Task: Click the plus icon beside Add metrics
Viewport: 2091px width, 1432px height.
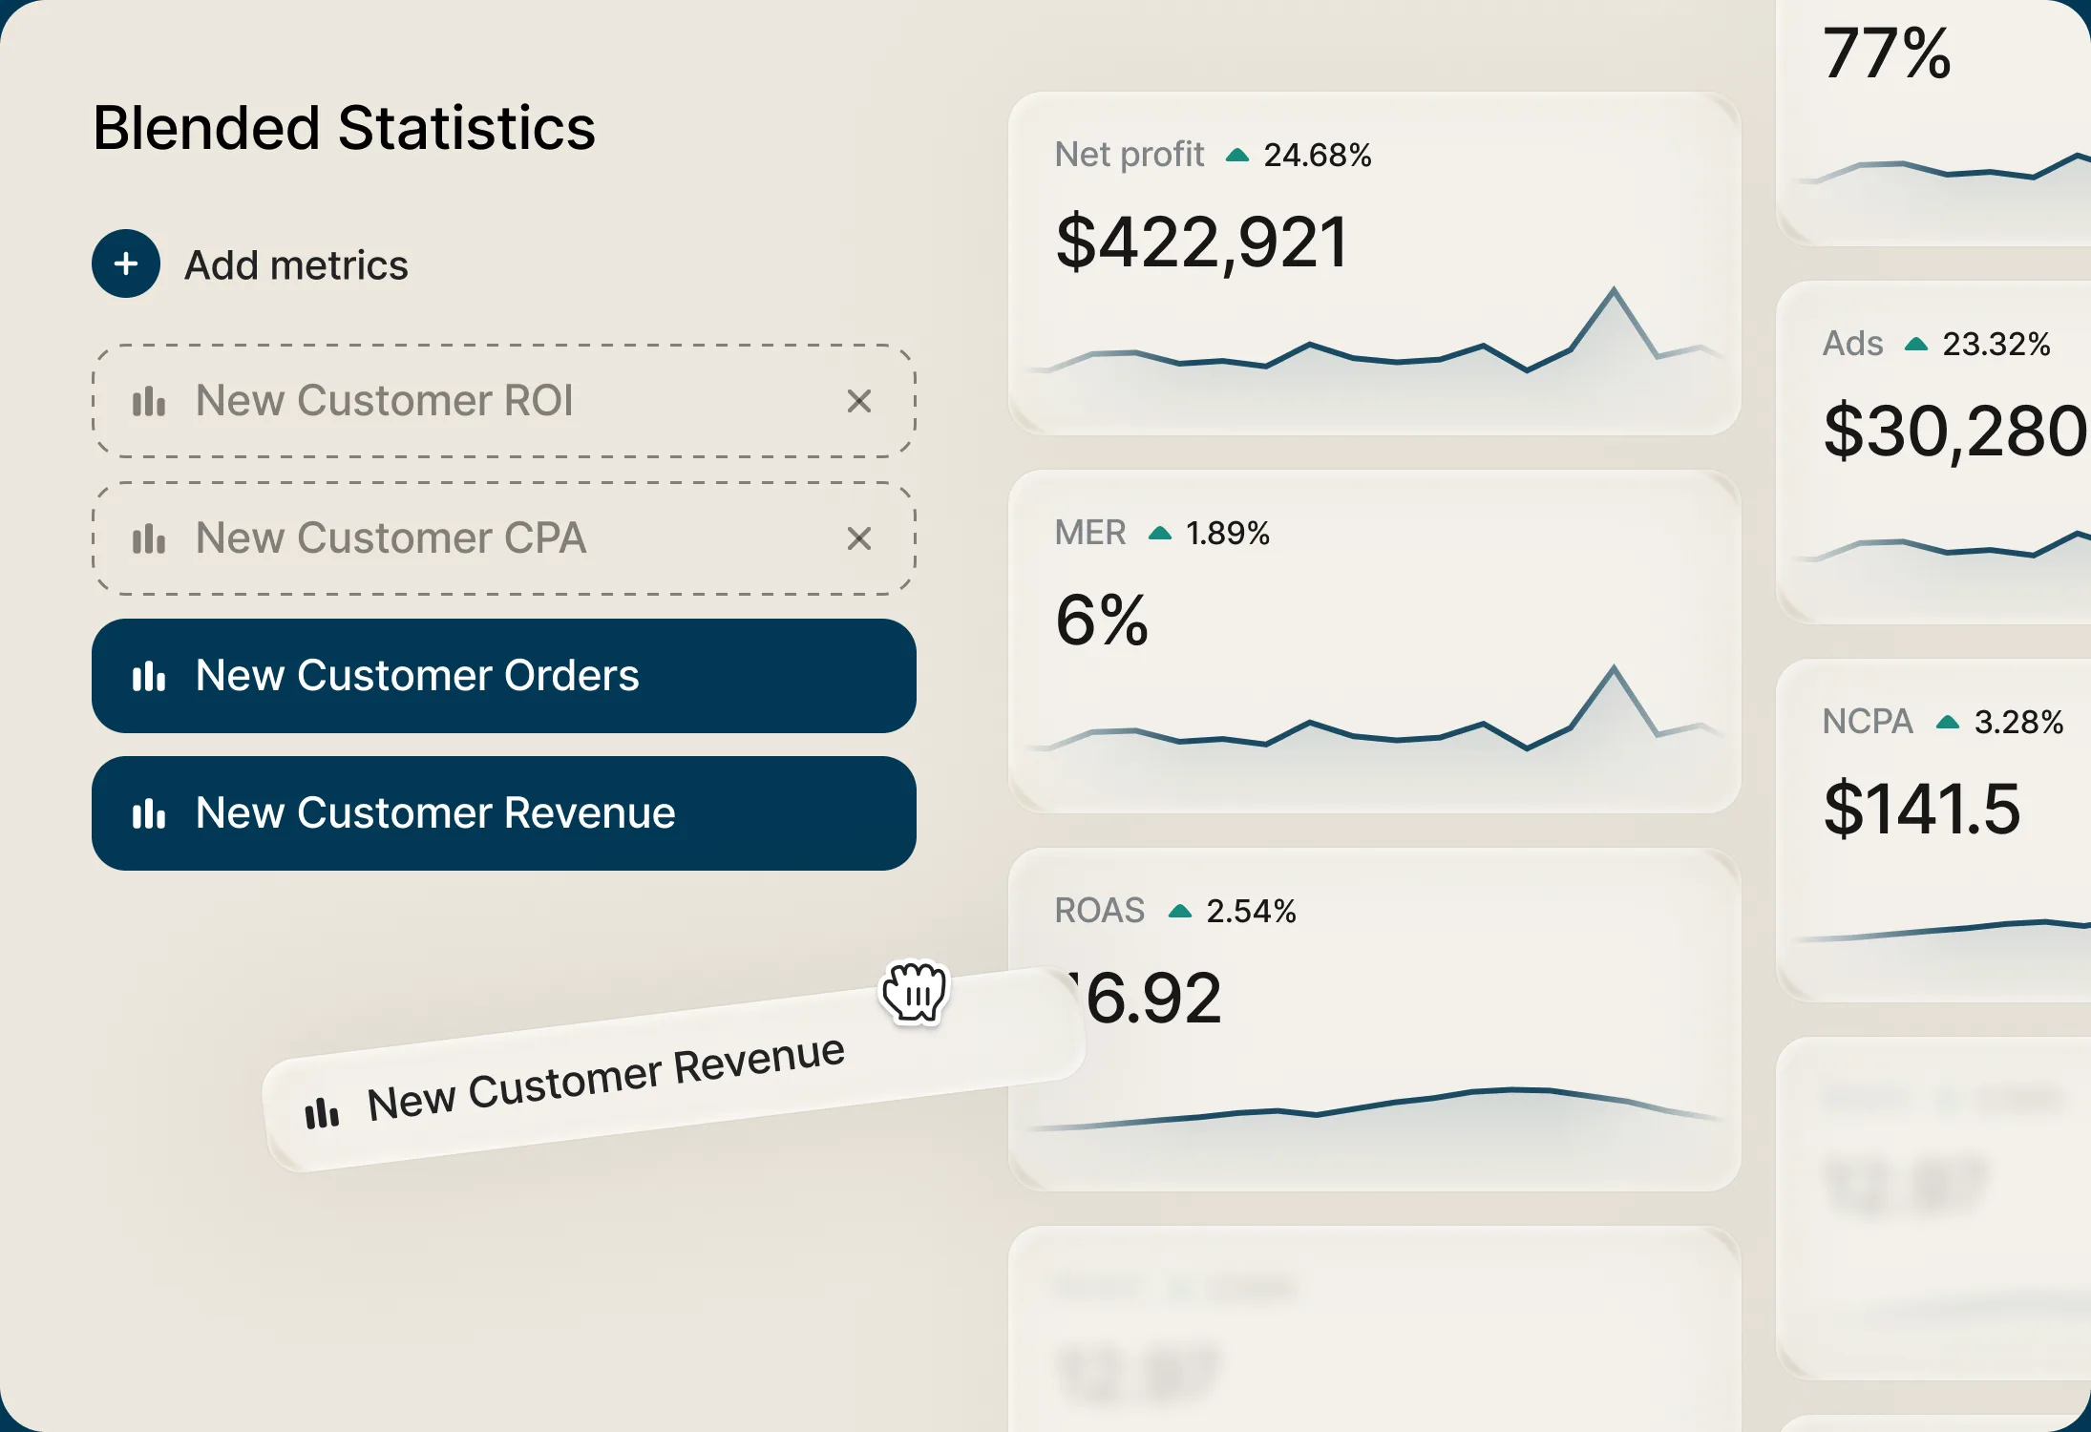Action: tap(126, 263)
